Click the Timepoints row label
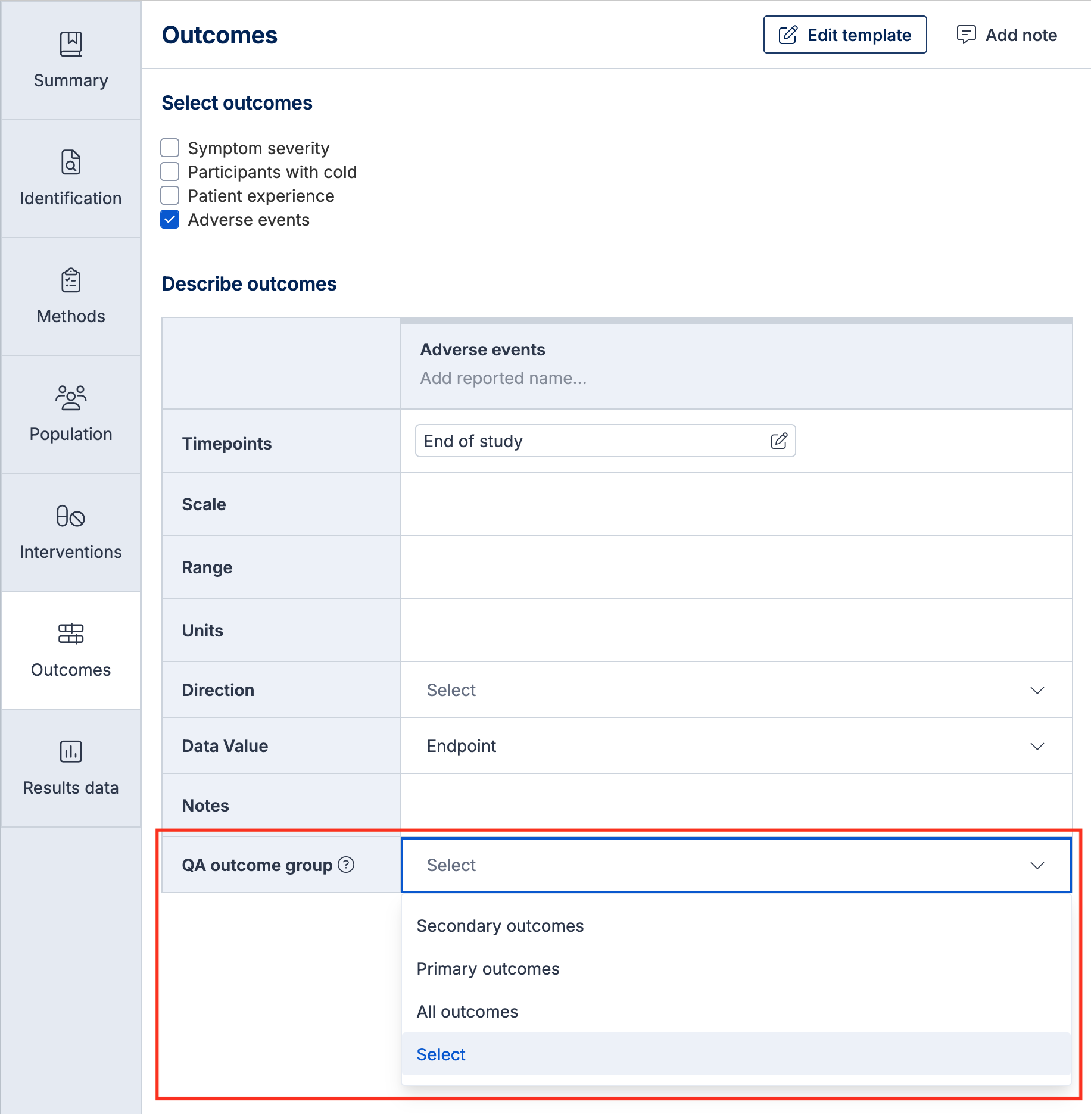Screen dimensions: 1091x1114 click(227, 444)
